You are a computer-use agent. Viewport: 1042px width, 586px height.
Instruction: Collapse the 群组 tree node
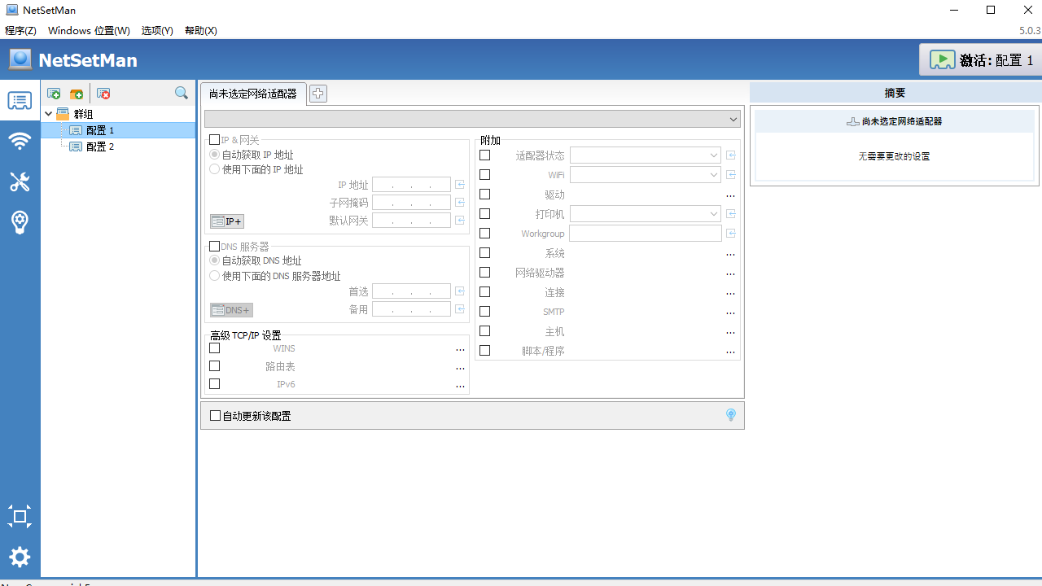[x=47, y=113]
